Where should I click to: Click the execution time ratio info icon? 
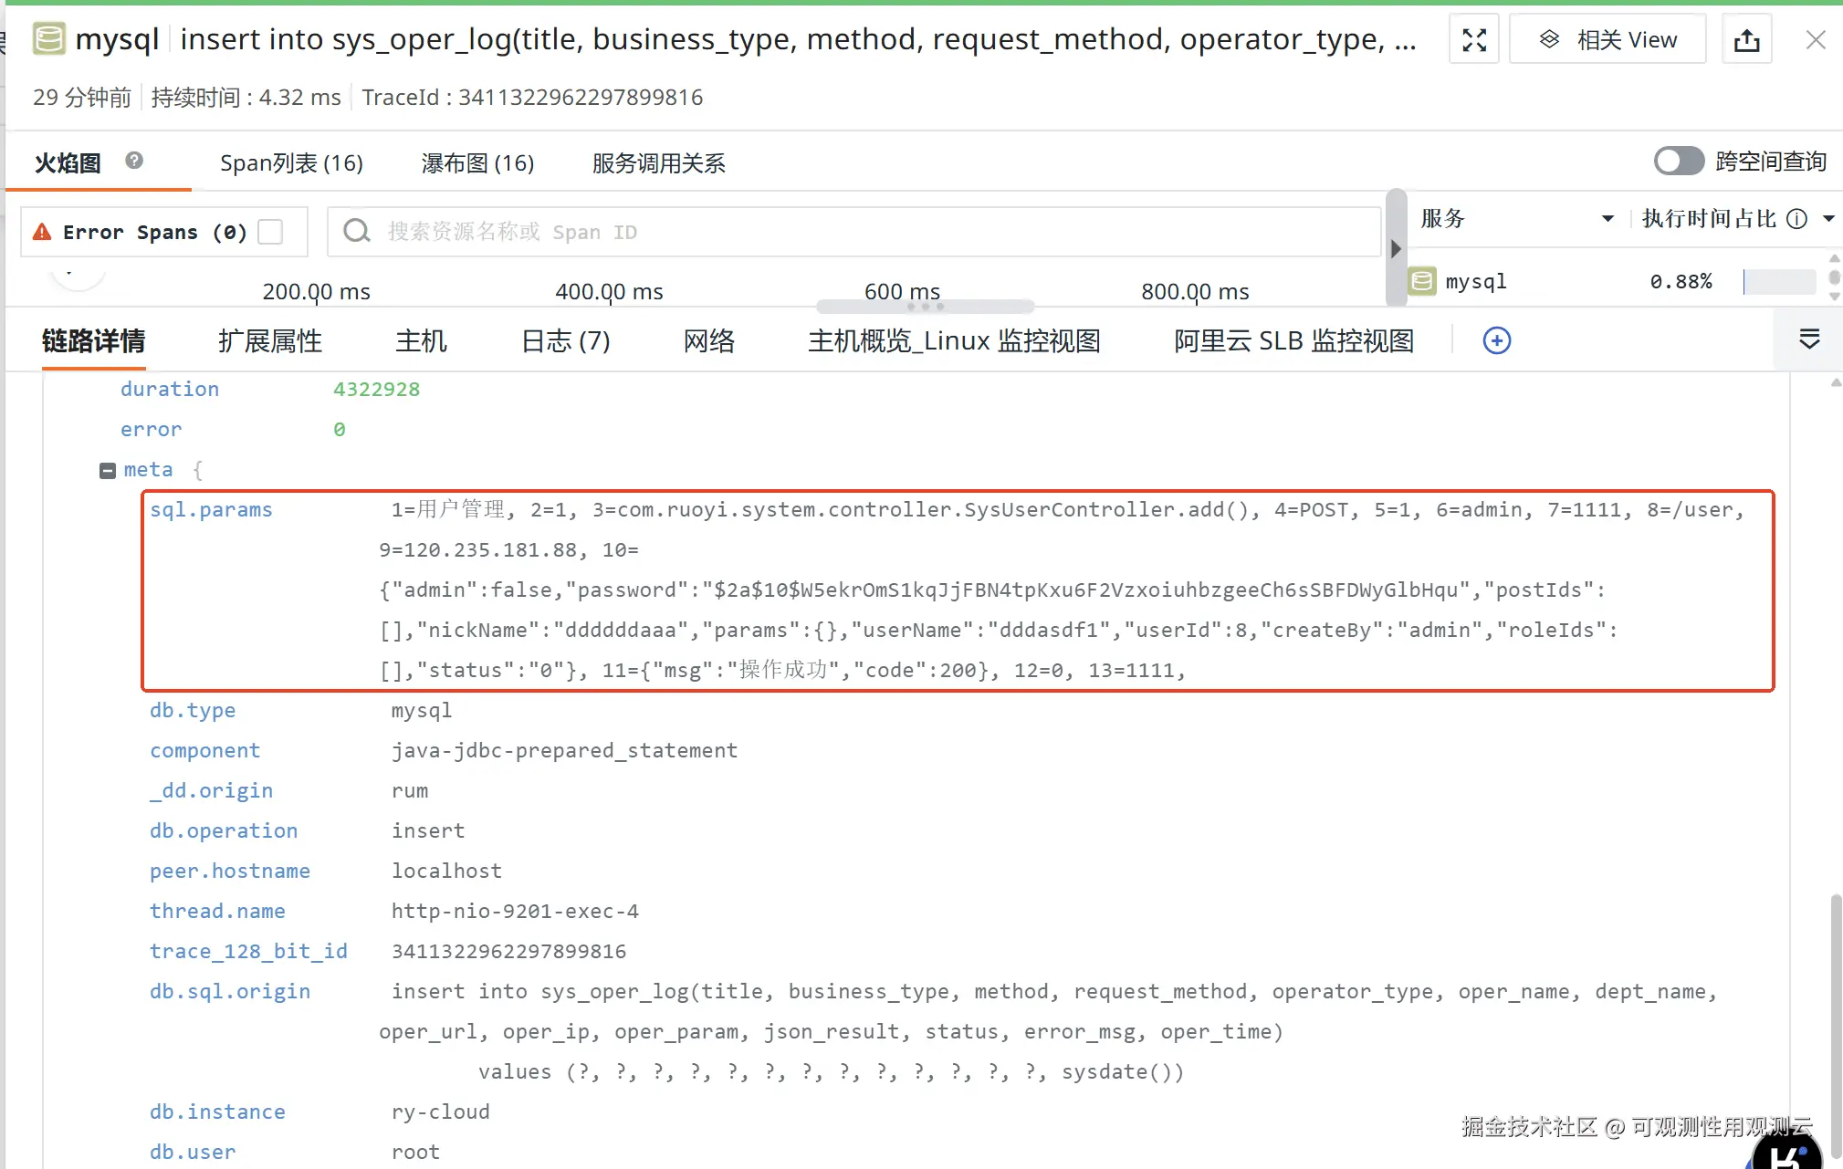coord(1796,219)
